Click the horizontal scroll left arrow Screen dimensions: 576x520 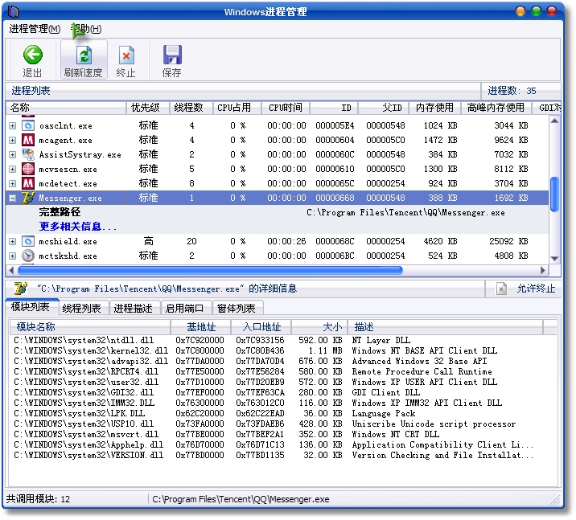tap(11, 271)
